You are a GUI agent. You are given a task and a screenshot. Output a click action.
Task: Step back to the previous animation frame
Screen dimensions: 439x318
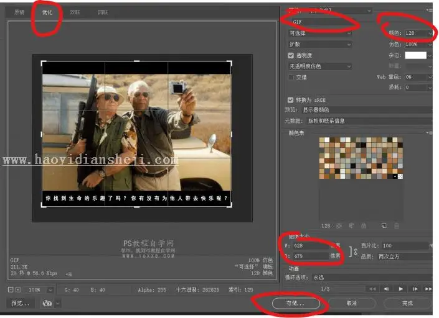386,289
